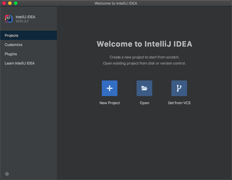
Task: Click the "Get from VCS" text label
Action: (x=179, y=103)
